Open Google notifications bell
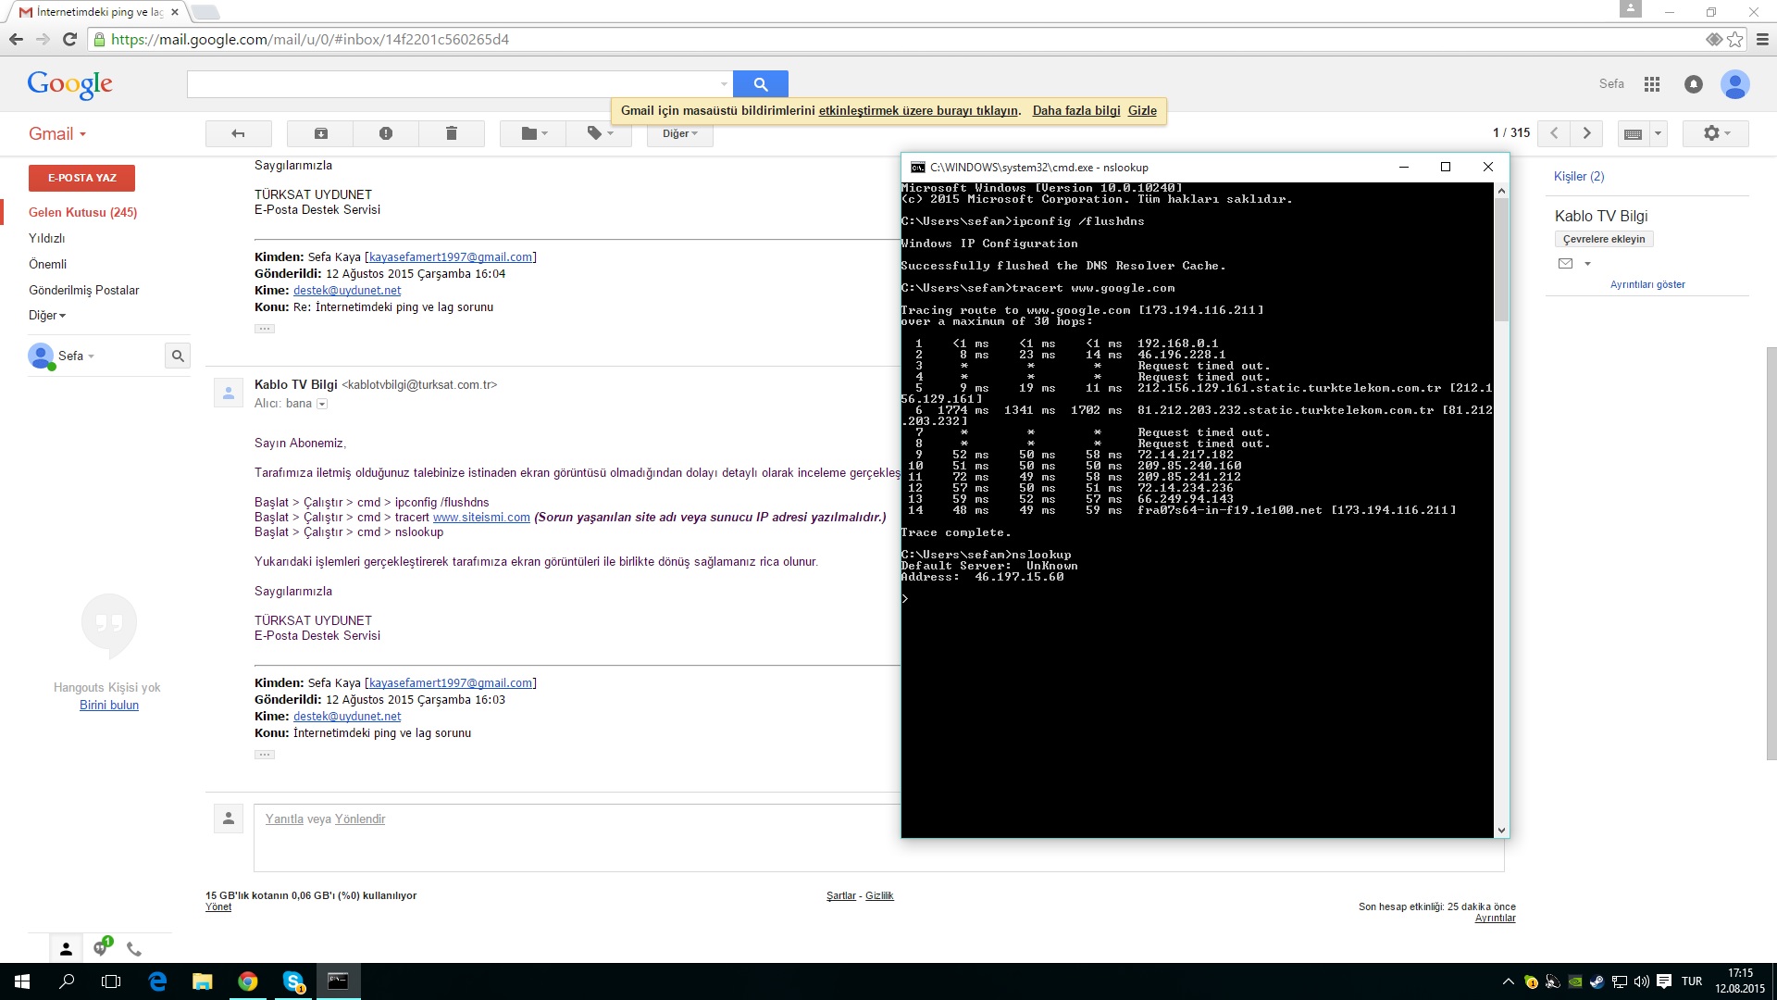 click(1694, 84)
